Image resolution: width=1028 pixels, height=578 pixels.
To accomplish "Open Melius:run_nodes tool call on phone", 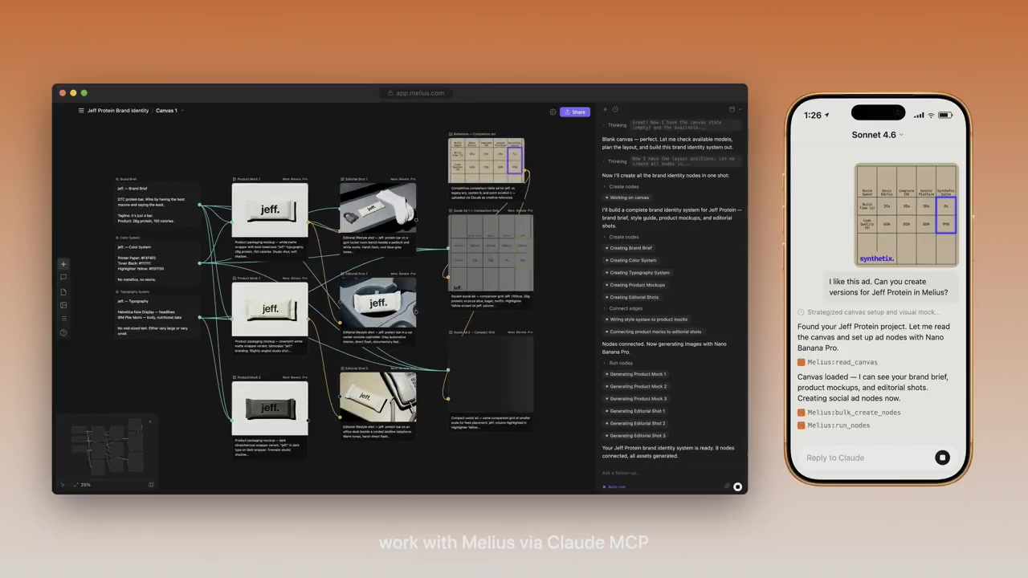I will [x=834, y=425].
